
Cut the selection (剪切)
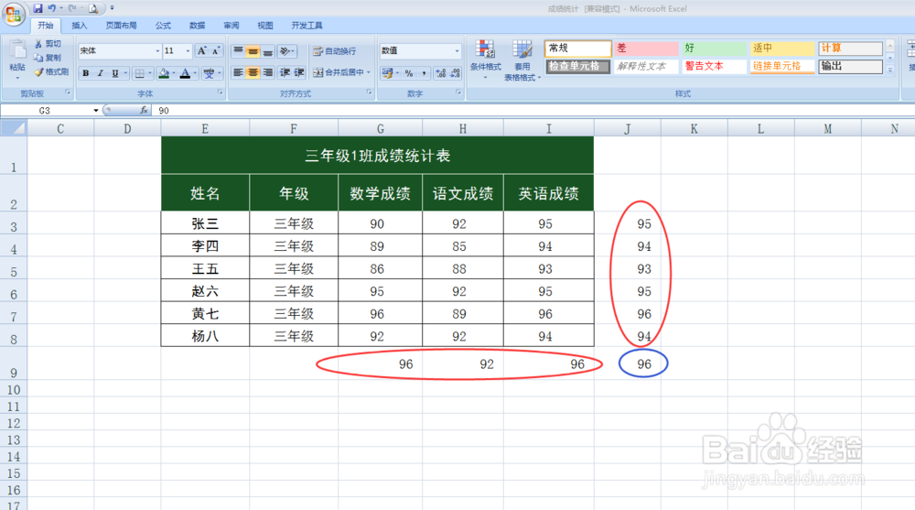48,44
